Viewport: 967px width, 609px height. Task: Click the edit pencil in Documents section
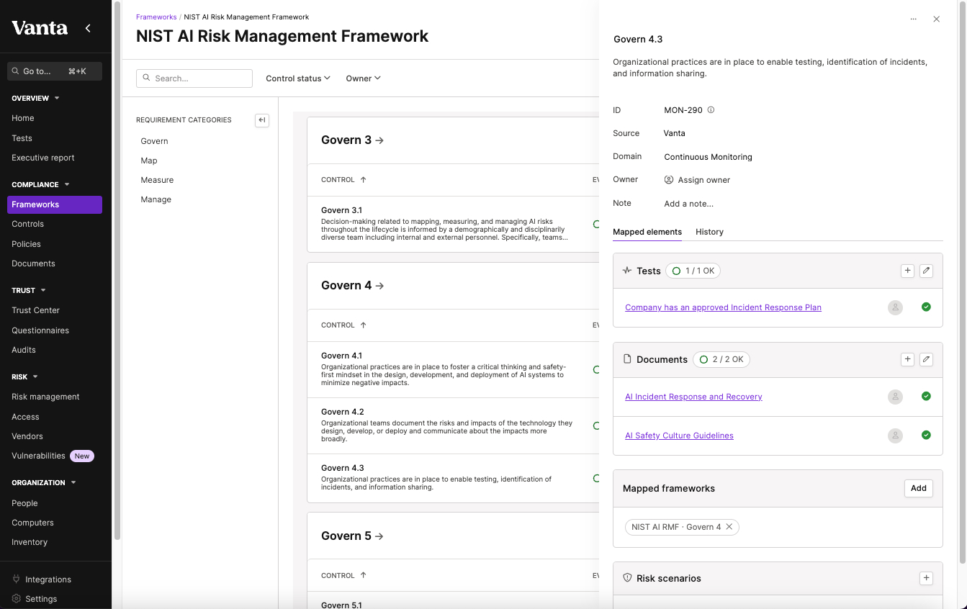click(x=927, y=359)
